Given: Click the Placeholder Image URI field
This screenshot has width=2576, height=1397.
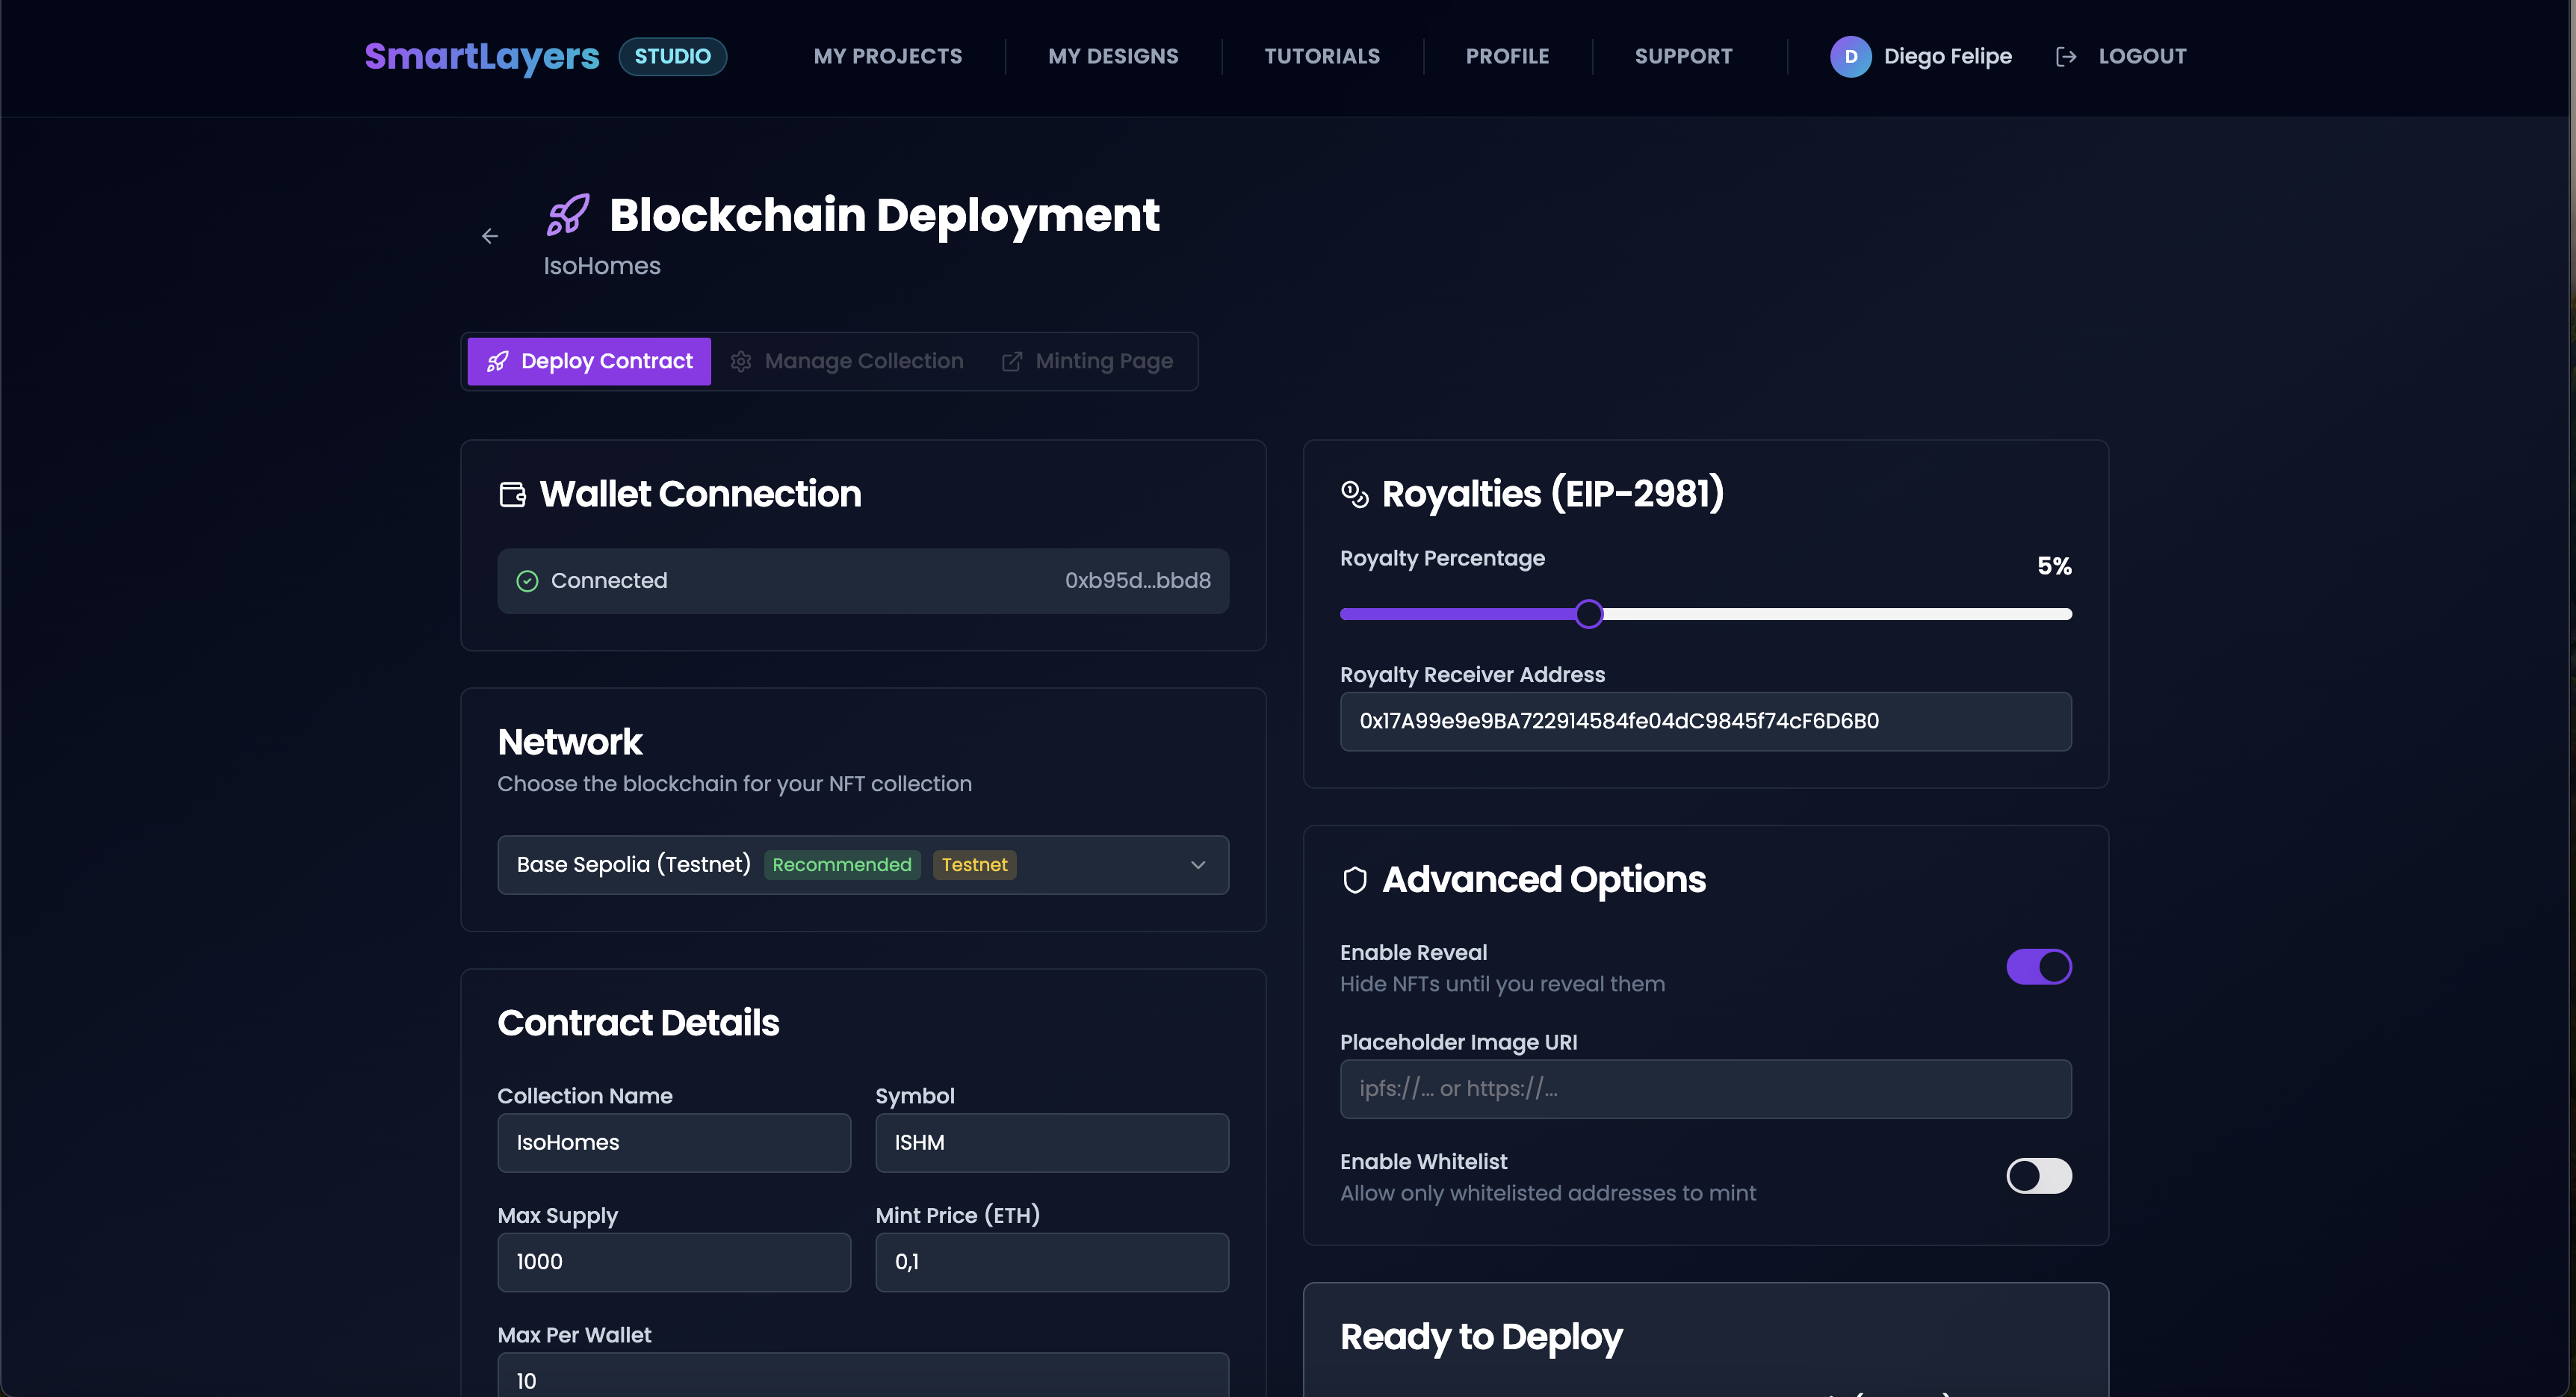Looking at the screenshot, I should point(1705,1089).
